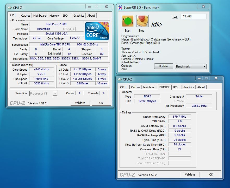
Task: Click the Core Speed value 4248.4 MHz
Action: pos(41,69)
